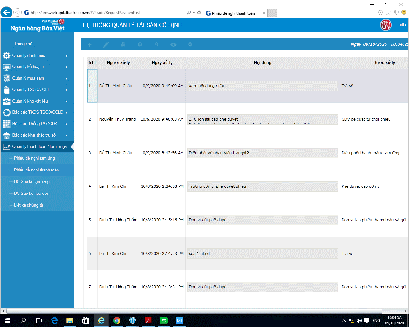Click the browser favorites star icon

click(x=388, y=12)
